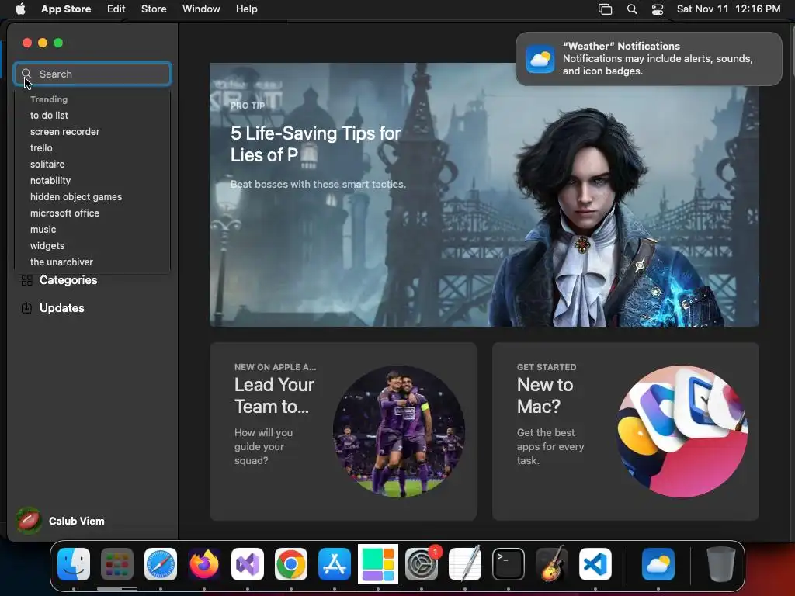Select trending search 'the unarchiver'

pyautogui.click(x=61, y=262)
